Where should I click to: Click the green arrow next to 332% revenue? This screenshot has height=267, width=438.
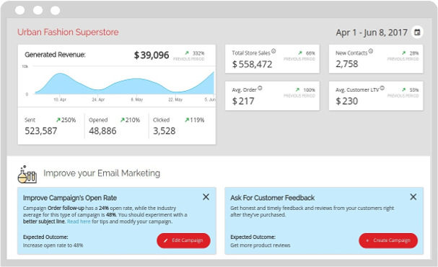(x=187, y=53)
